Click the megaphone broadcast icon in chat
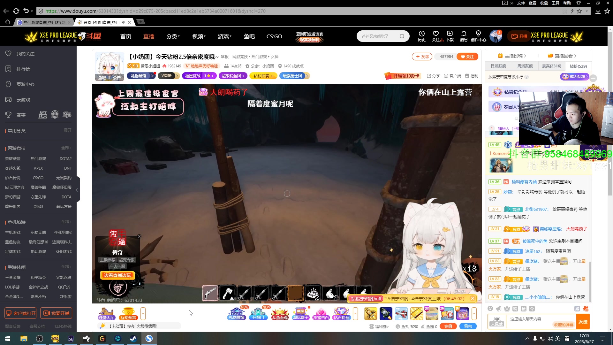This screenshot has height=345, width=613. pyautogui.click(x=499, y=308)
